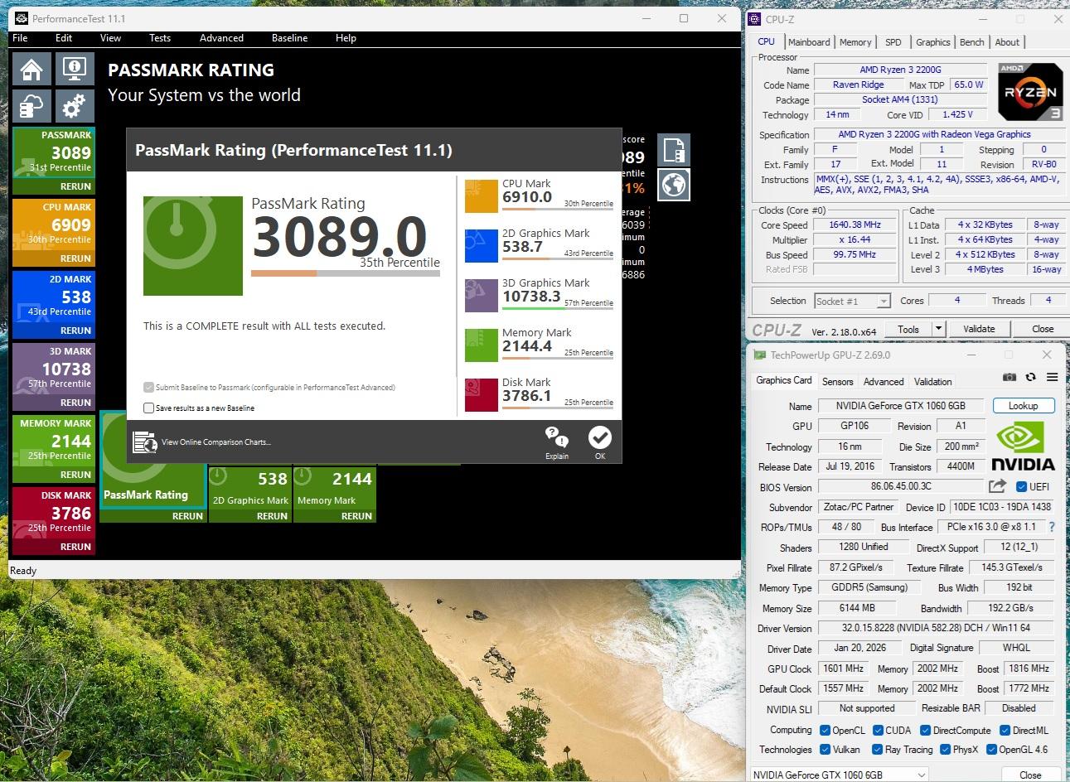Toggle the PhysX checkbox
Image resolution: width=1070 pixels, height=782 pixels.
945,750
